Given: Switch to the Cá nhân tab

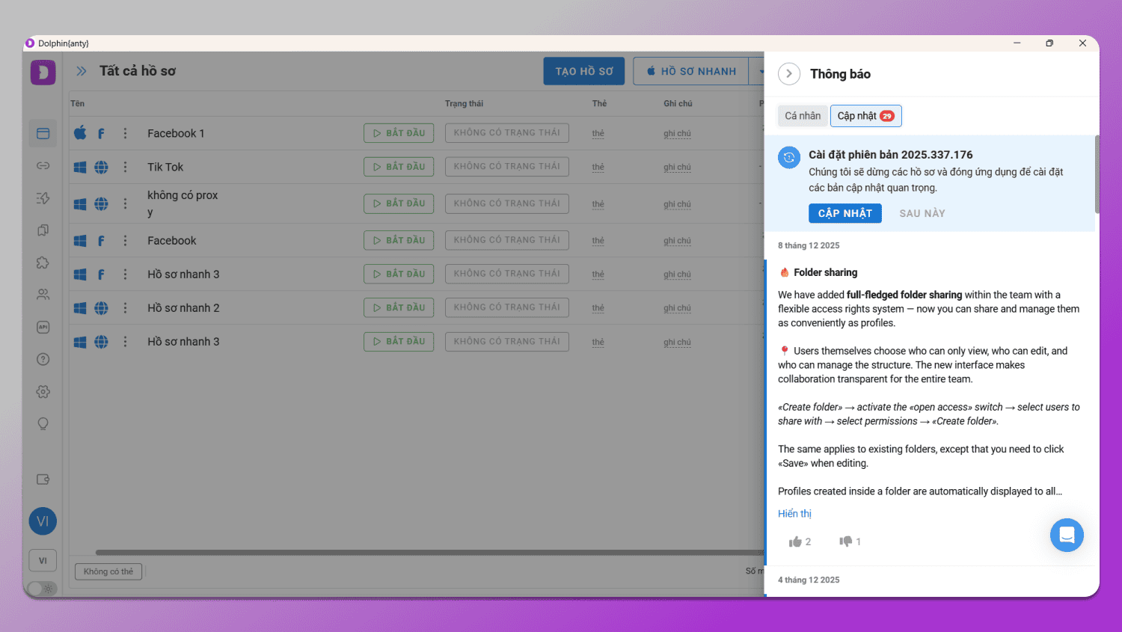Looking at the screenshot, I should pos(803,116).
